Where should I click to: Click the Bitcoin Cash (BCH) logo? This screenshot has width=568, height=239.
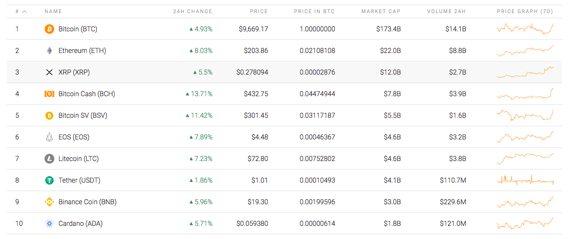[50, 94]
